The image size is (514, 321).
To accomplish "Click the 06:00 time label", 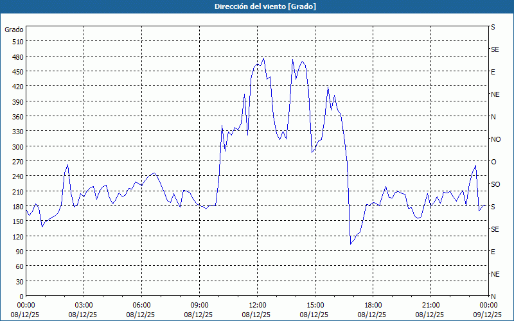I will pyautogui.click(x=142, y=305).
